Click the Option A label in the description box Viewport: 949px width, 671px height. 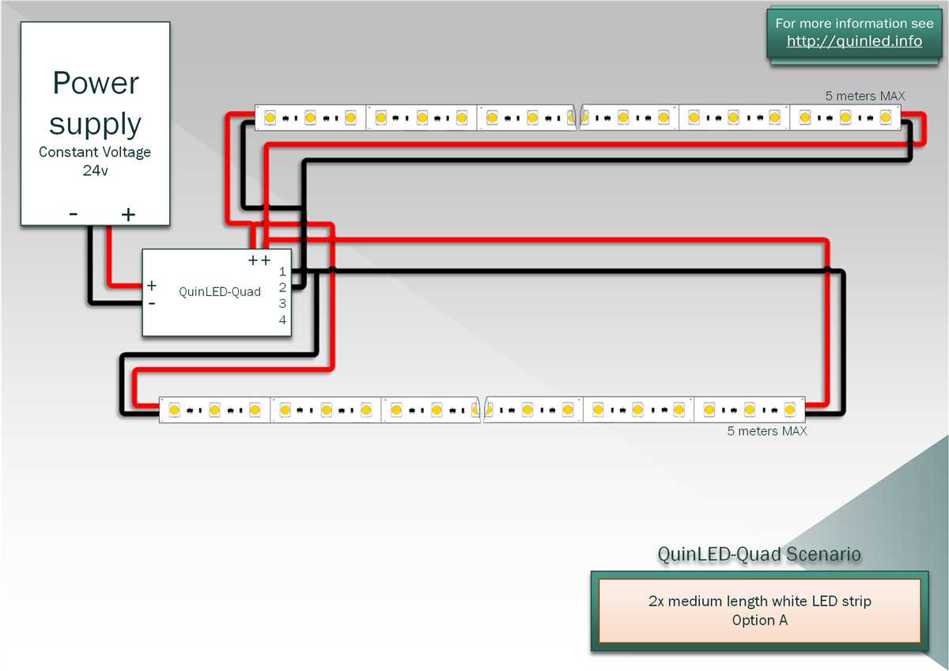[759, 621]
